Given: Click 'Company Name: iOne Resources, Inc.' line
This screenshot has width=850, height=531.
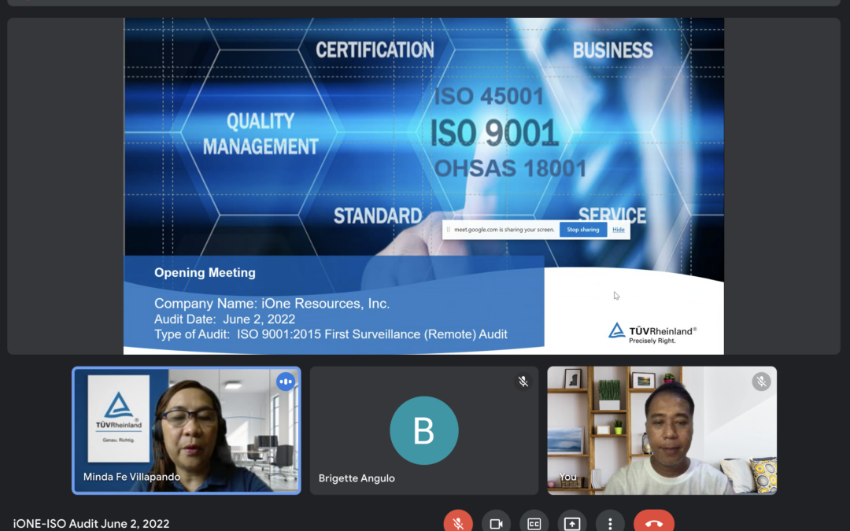Looking at the screenshot, I should point(272,304).
